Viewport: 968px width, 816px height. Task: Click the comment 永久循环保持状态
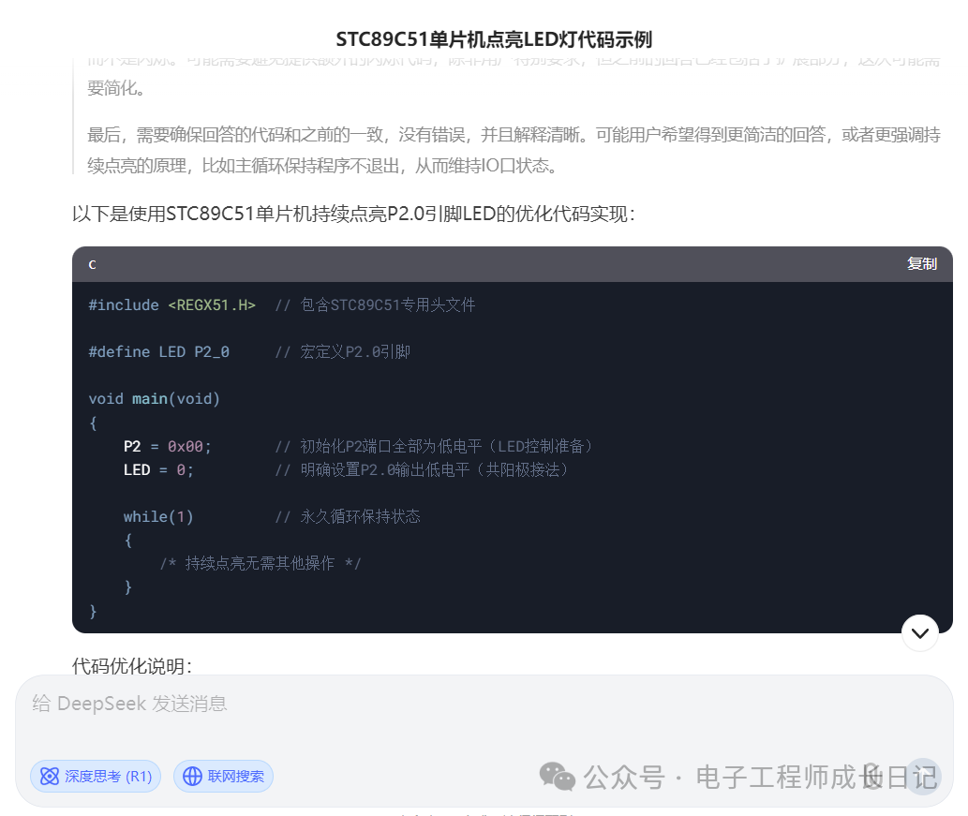pyautogui.click(x=348, y=516)
